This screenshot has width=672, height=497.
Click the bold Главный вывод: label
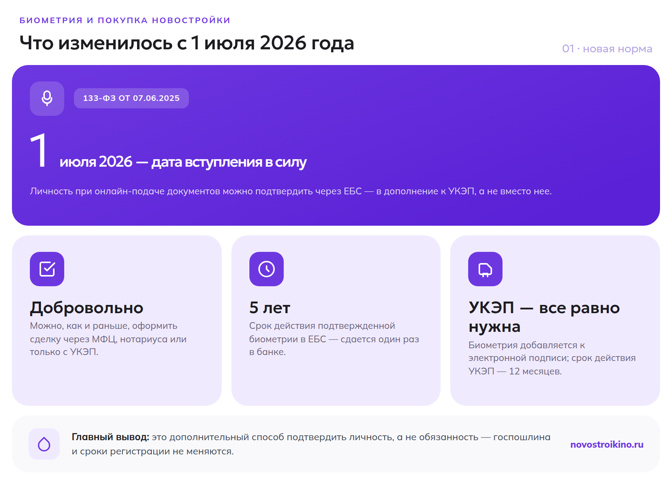111,437
